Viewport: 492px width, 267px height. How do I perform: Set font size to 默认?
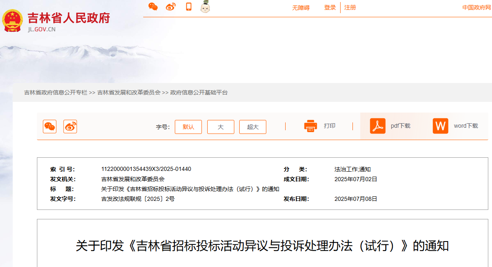click(188, 127)
